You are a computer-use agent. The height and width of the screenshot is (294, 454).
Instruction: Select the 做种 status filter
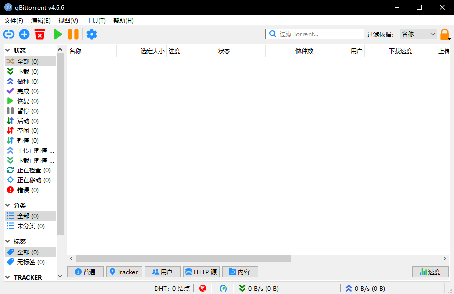pyautogui.click(x=25, y=81)
